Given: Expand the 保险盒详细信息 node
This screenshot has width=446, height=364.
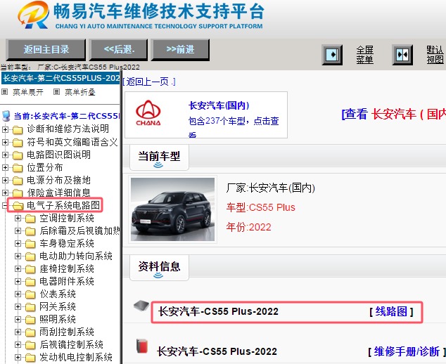Looking at the screenshot, I should (5, 193).
